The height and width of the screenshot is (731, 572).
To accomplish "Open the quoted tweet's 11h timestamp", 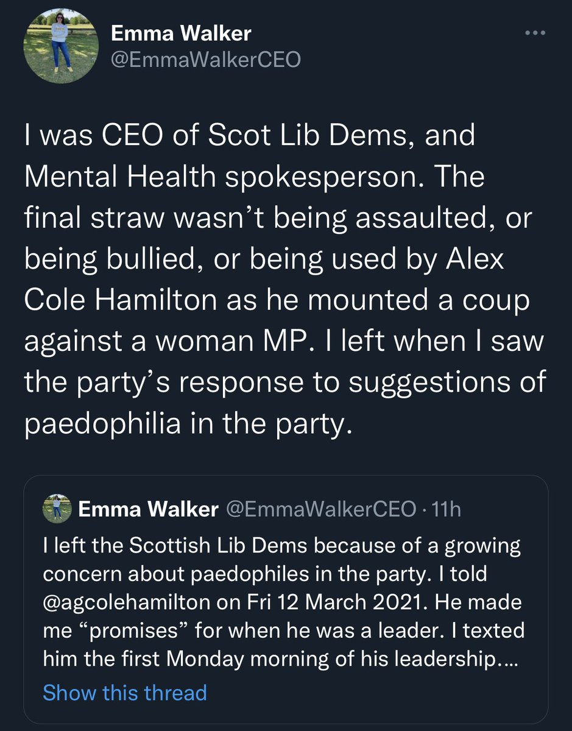I will [446, 510].
